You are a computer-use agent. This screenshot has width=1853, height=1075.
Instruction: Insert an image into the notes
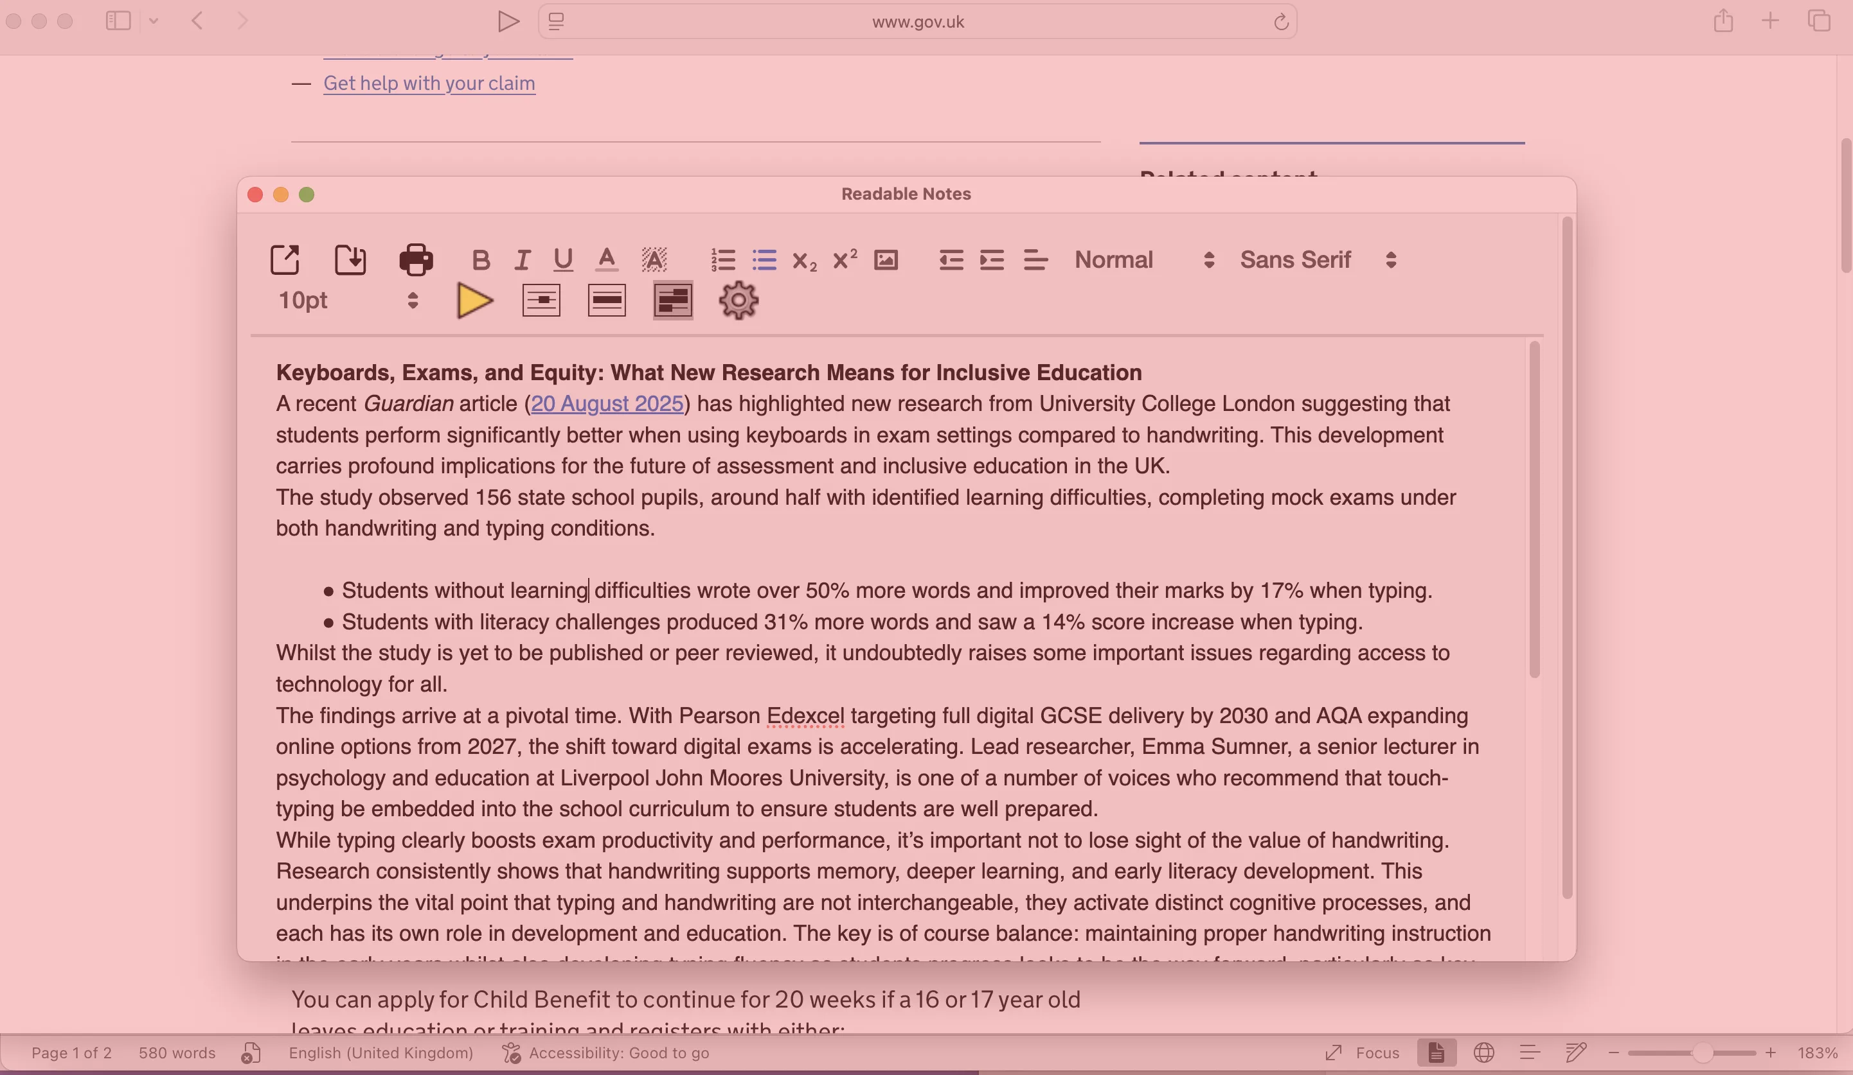pos(885,259)
